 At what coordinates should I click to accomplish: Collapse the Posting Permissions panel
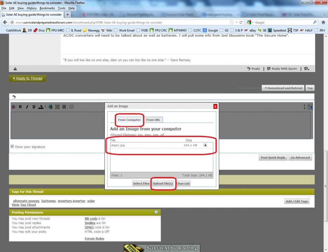(156, 212)
